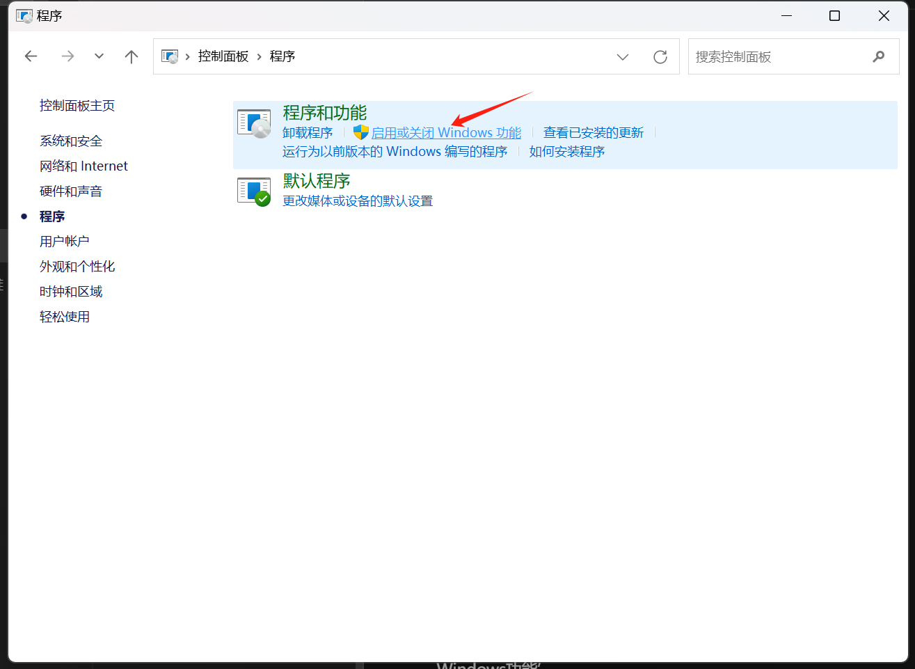Click 如何安装程序 link
The height and width of the screenshot is (669, 915).
point(567,152)
